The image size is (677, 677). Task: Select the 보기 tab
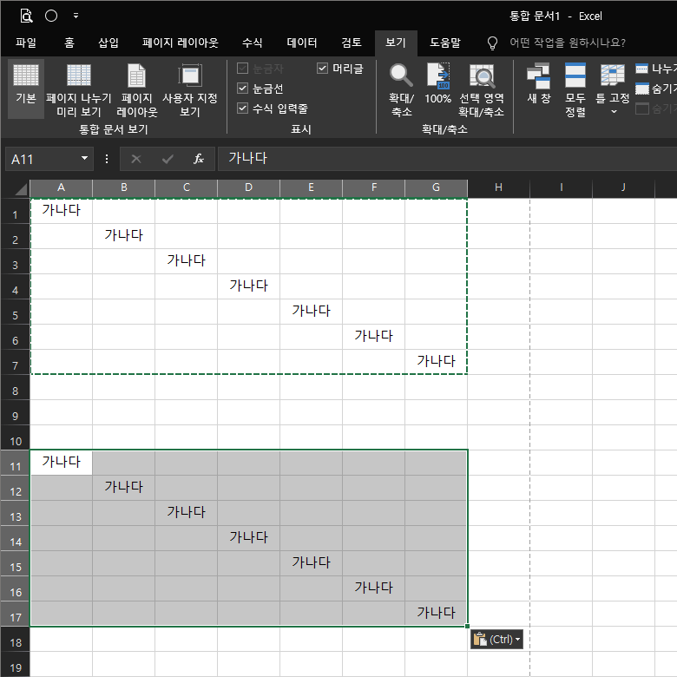point(396,43)
